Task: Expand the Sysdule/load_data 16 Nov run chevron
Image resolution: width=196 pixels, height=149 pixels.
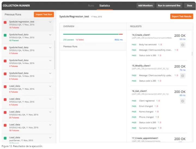Action: click(50, 48)
